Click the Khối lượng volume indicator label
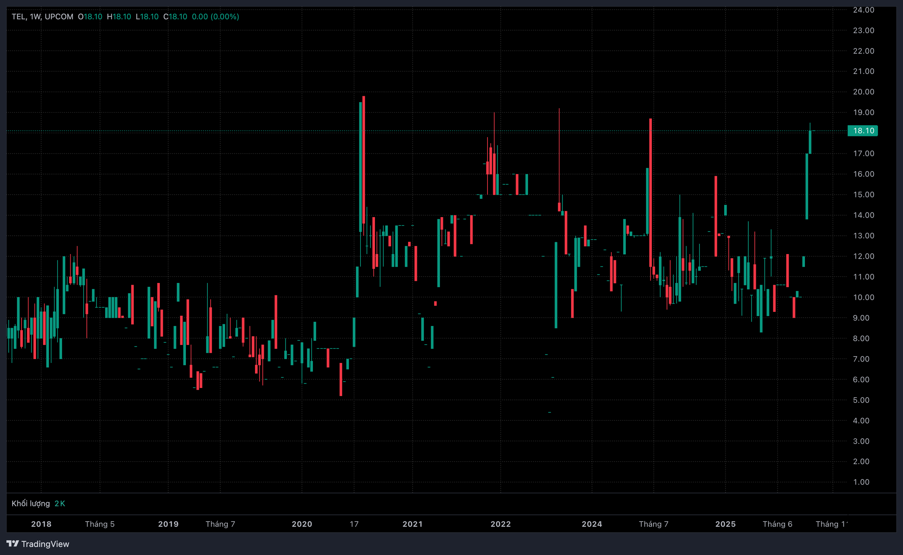 [30, 503]
